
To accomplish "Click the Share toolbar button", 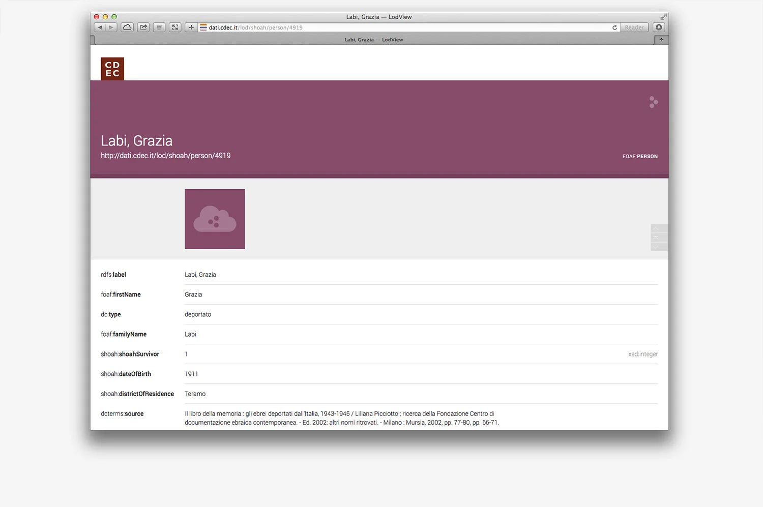I will point(143,27).
